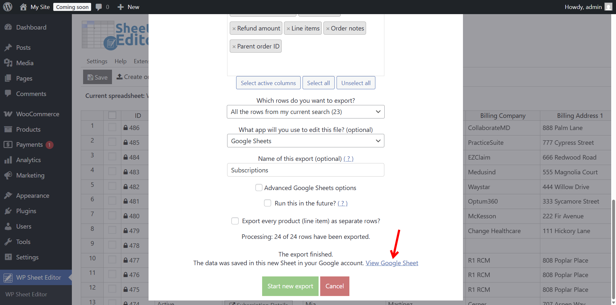Click the My Site home icon
616x305 pixels.
23,7
